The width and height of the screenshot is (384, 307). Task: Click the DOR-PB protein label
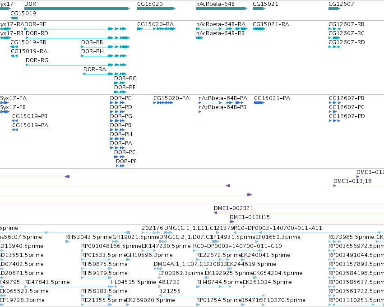[x=121, y=125]
